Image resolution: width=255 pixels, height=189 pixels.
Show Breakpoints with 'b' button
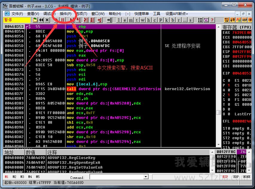click(172, 20)
